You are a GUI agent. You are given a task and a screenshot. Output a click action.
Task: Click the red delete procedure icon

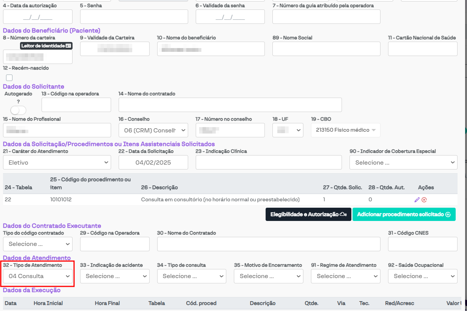point(424,200)
